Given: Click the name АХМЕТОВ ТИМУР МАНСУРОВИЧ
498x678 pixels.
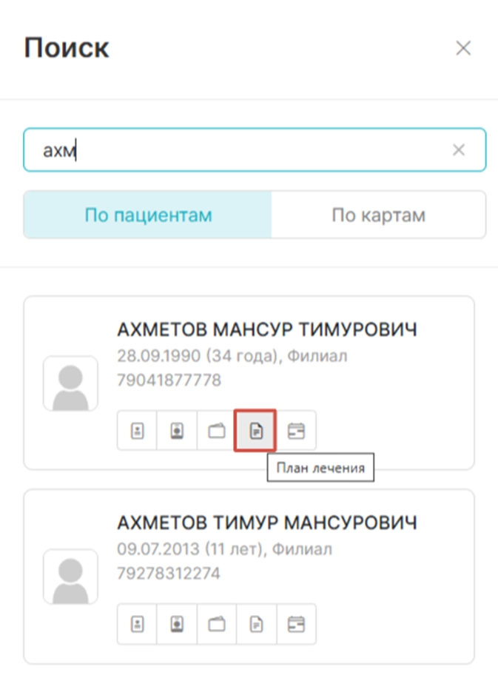Looking at the screenshot, I should pyautogui.click(x=266, y=523).
